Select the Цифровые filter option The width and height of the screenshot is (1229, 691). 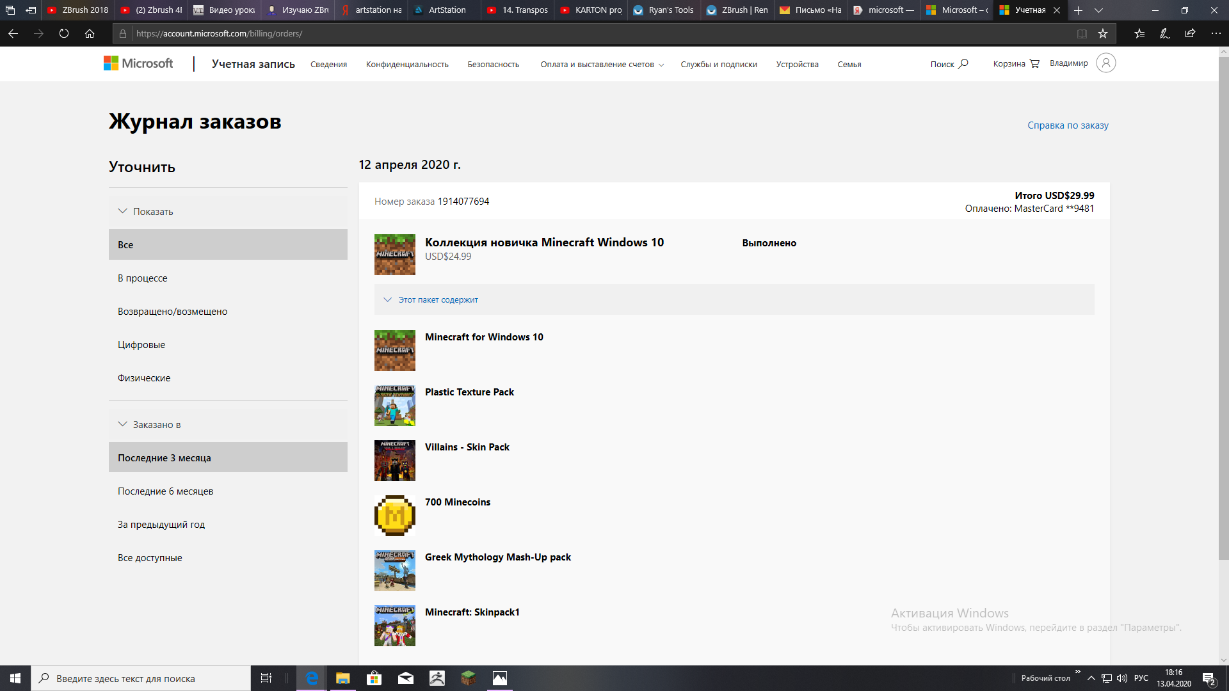click(228, 344)
